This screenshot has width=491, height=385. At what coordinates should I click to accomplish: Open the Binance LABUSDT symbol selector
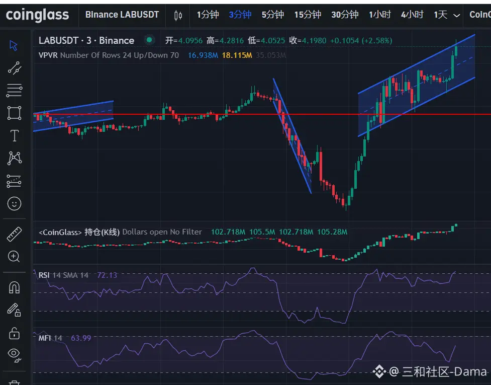point(122,15)
